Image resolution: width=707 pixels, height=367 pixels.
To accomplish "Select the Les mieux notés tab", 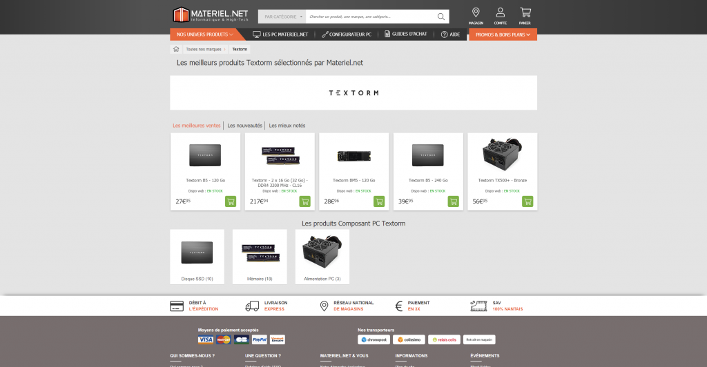I will tap(287, 126).
